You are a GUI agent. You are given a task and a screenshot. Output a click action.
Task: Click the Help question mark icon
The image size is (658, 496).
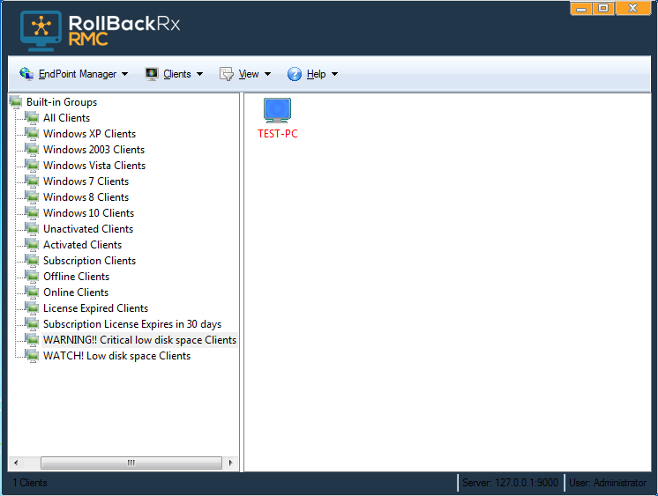pos(295,74)
